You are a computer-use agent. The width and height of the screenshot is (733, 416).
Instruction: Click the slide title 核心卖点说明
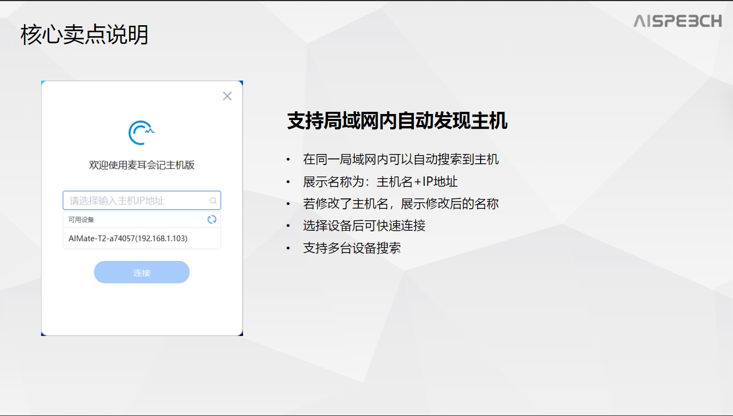pos(84,35)
